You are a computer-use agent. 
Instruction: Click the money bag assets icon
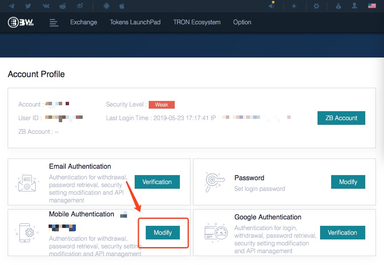point(338,6)
